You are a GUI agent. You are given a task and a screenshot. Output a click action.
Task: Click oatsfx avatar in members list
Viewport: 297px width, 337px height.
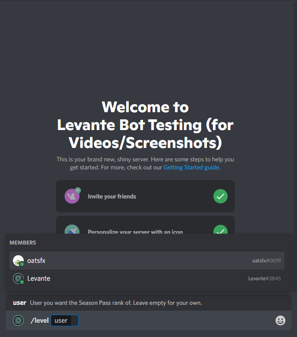(18, 261)
